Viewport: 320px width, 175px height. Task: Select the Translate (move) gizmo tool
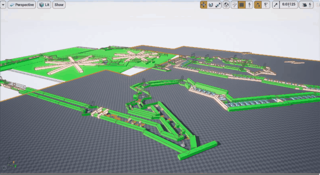(x=204, y=5)
